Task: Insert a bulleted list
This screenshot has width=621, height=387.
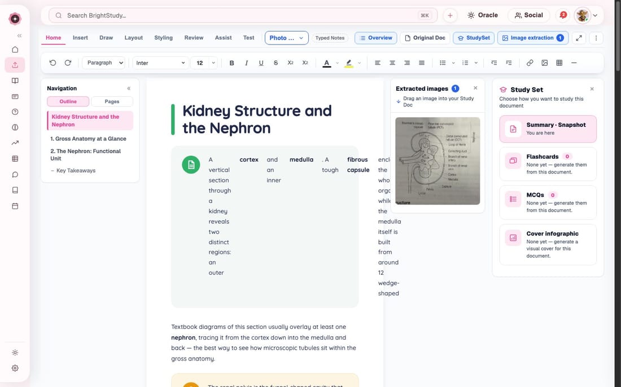Action: pos(443,63)
